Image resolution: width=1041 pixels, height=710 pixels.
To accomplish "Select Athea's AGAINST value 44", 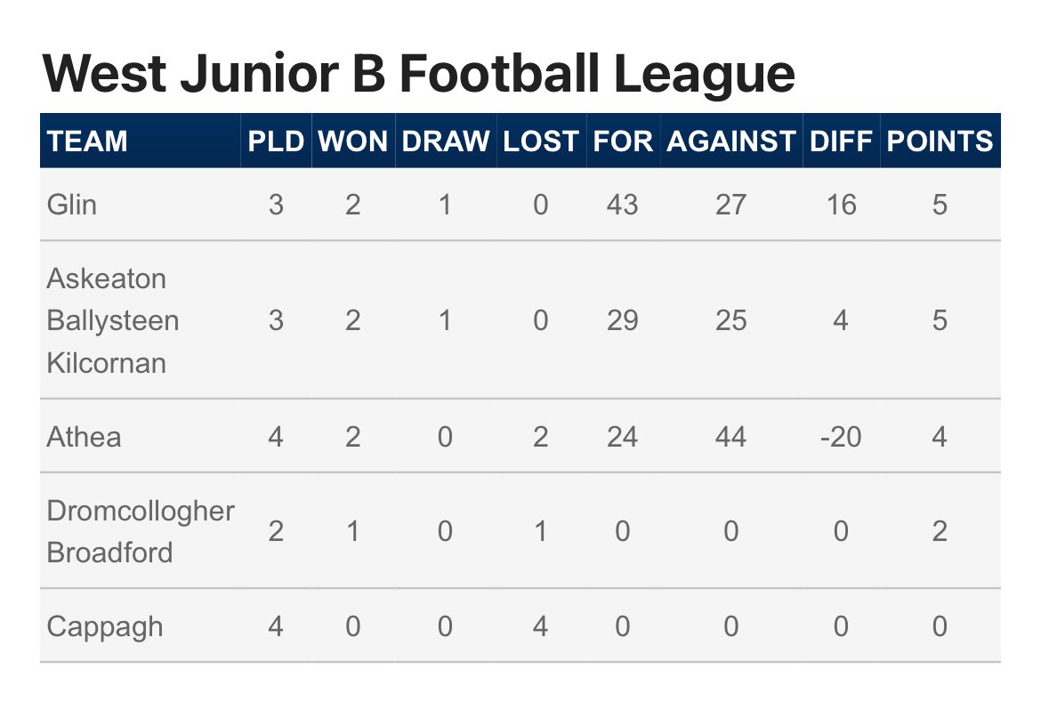I will 730,437.
